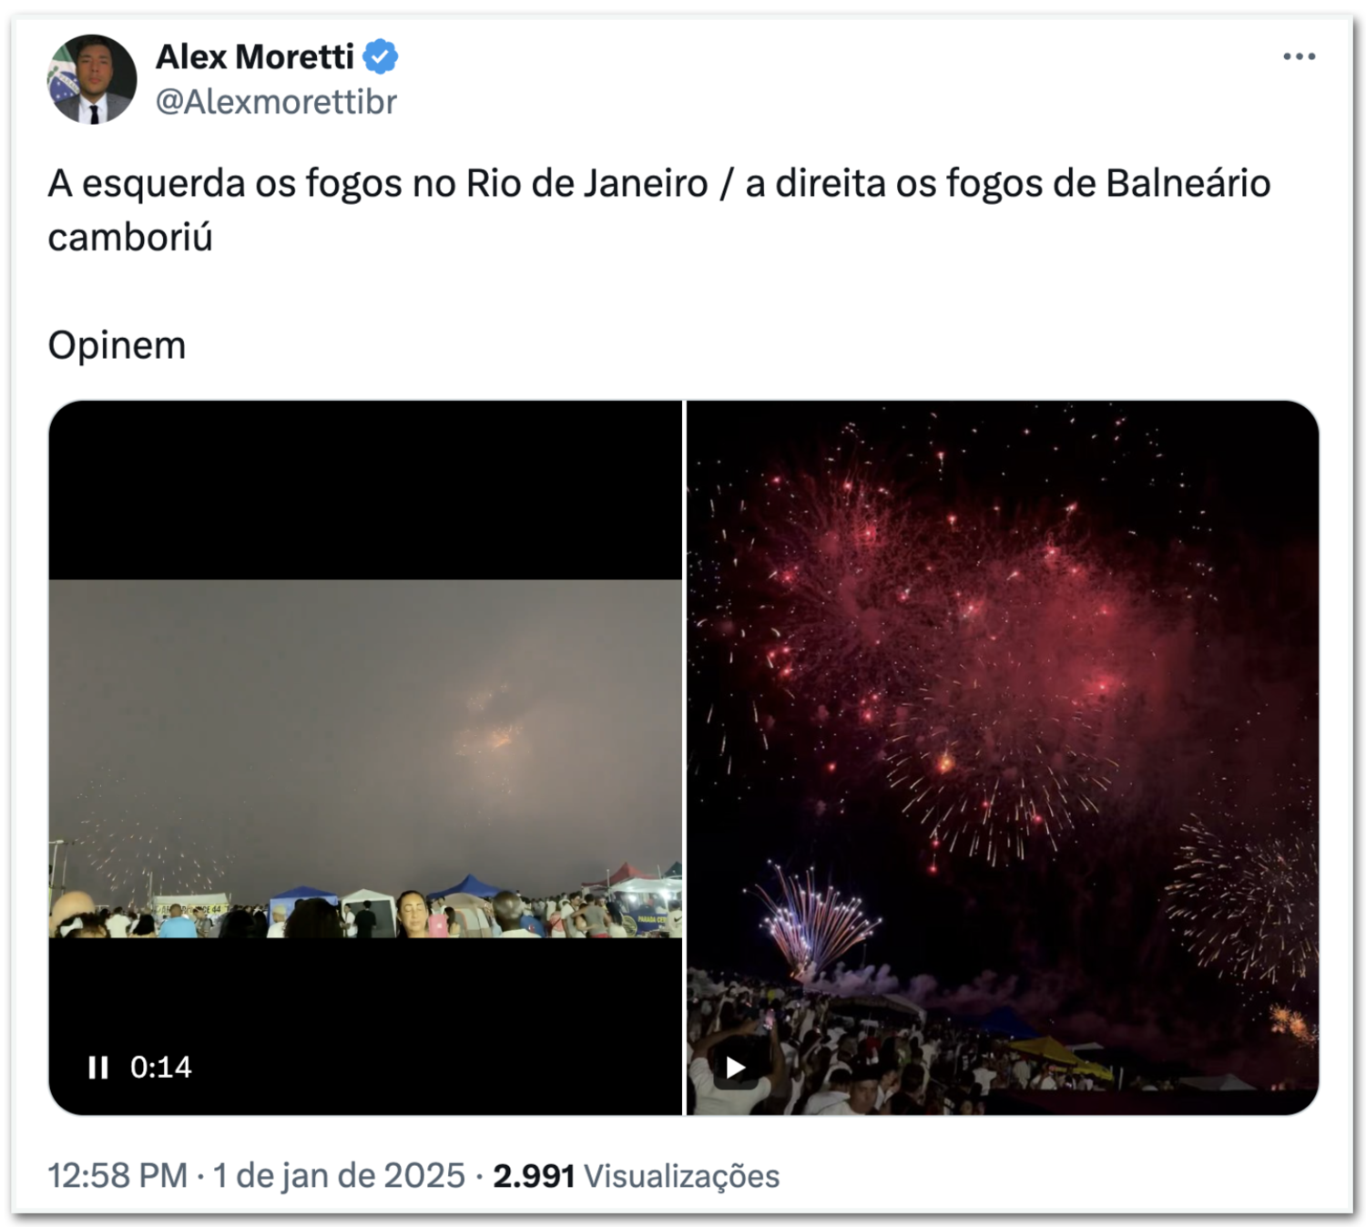Screen dimensions: 1366x1227
Task: Open the left Rio de Janeiro video
Action: (x=365, y=758)
